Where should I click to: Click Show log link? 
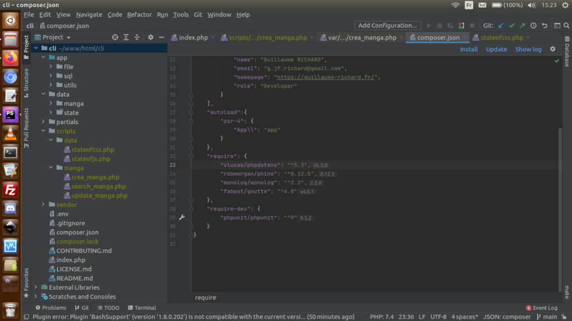tap(528, 49)
